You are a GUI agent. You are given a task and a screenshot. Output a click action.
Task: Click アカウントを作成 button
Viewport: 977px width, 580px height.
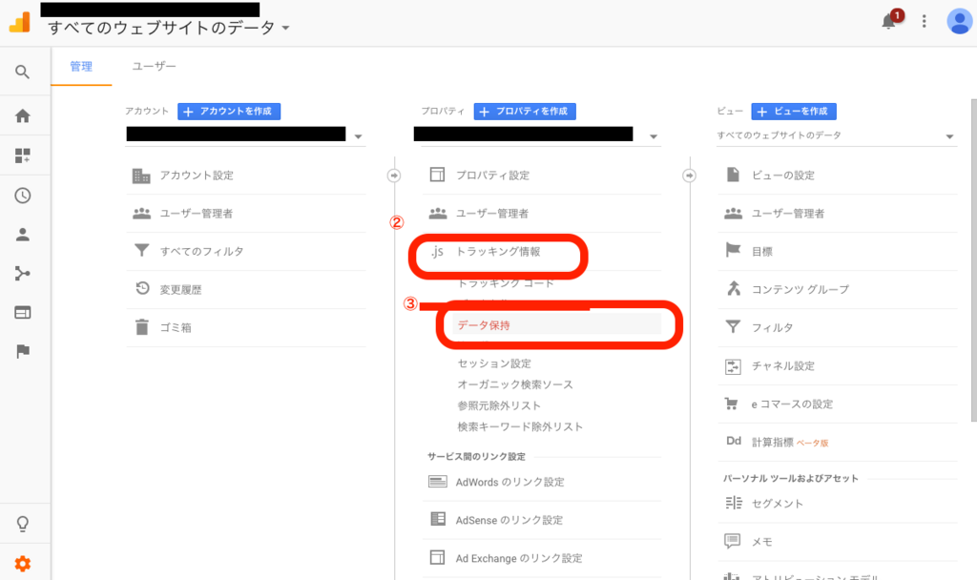click(229, 112)
